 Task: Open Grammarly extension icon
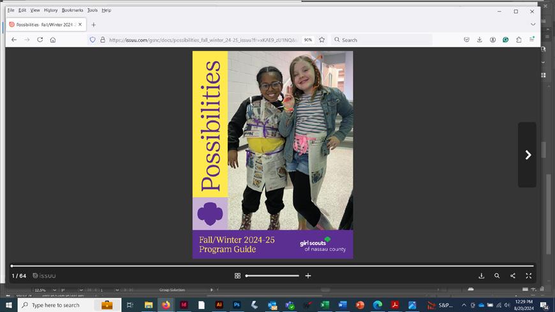[505, 39]
